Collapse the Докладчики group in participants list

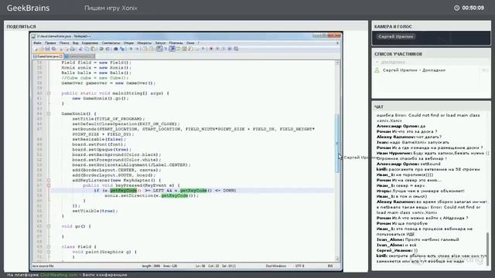coord(377,62)
